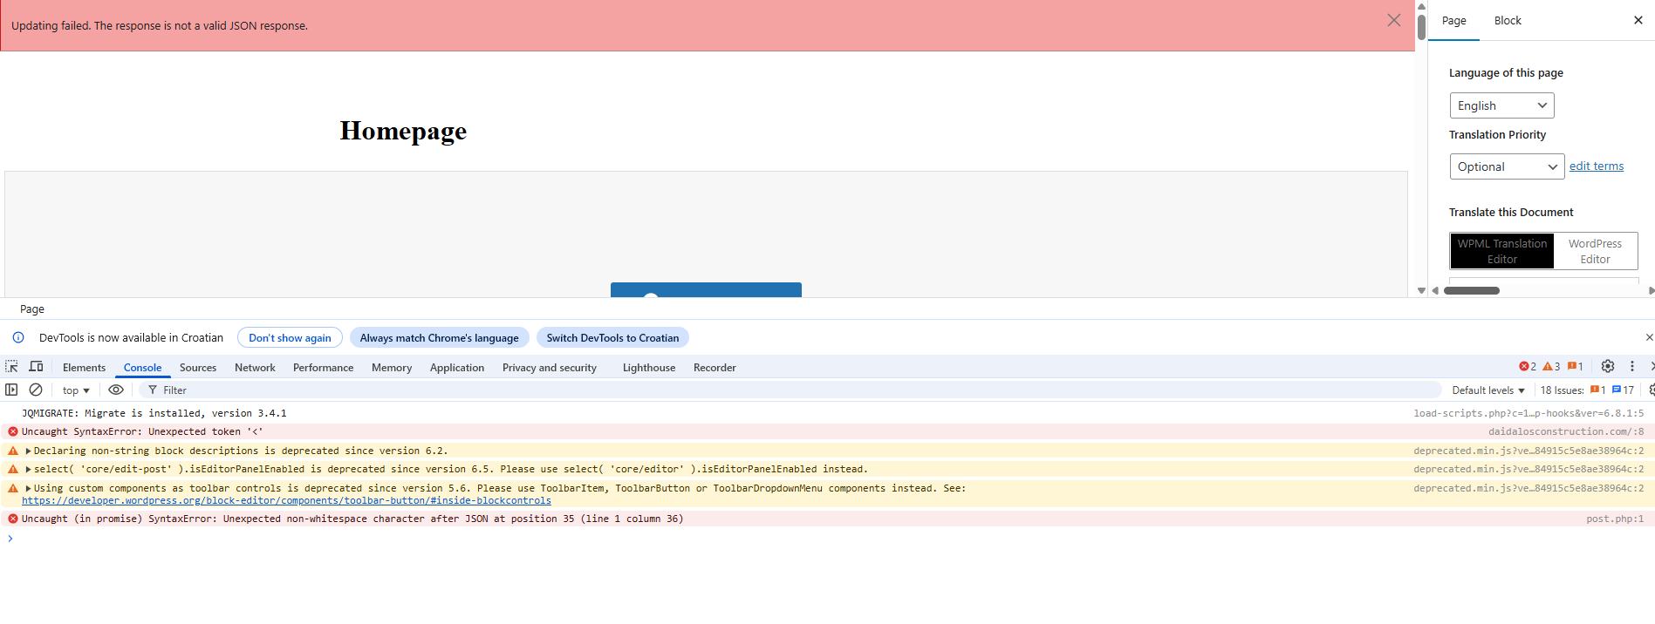Select the Page tab in the sidebar
This screenshot has width=1655, height=624.
pyautogui.click(x=1453, y=21)
